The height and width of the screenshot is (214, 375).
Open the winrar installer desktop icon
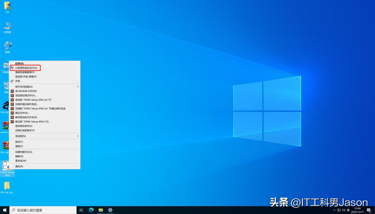click(5, 127)
